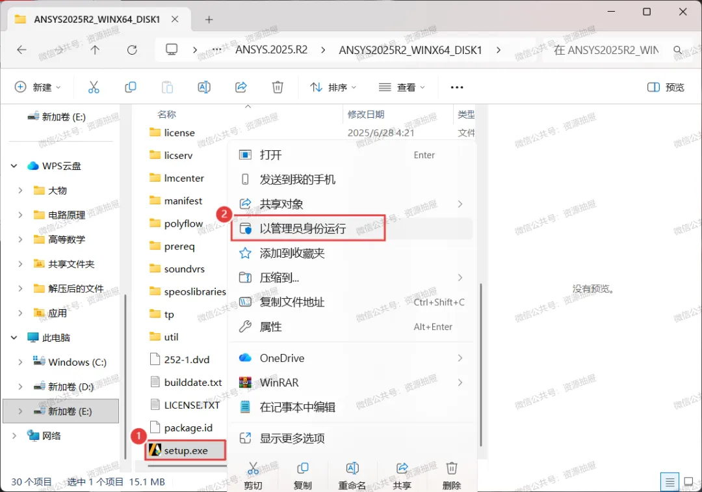Go back with the back arrow
Image resolution: width=702 pixels, height=492 pixels.
click(x=21, y=49)
